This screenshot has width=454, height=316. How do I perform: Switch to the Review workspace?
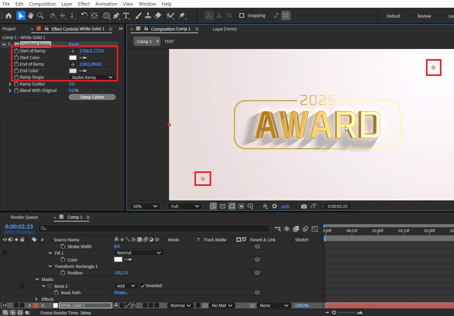pos(424,16)
